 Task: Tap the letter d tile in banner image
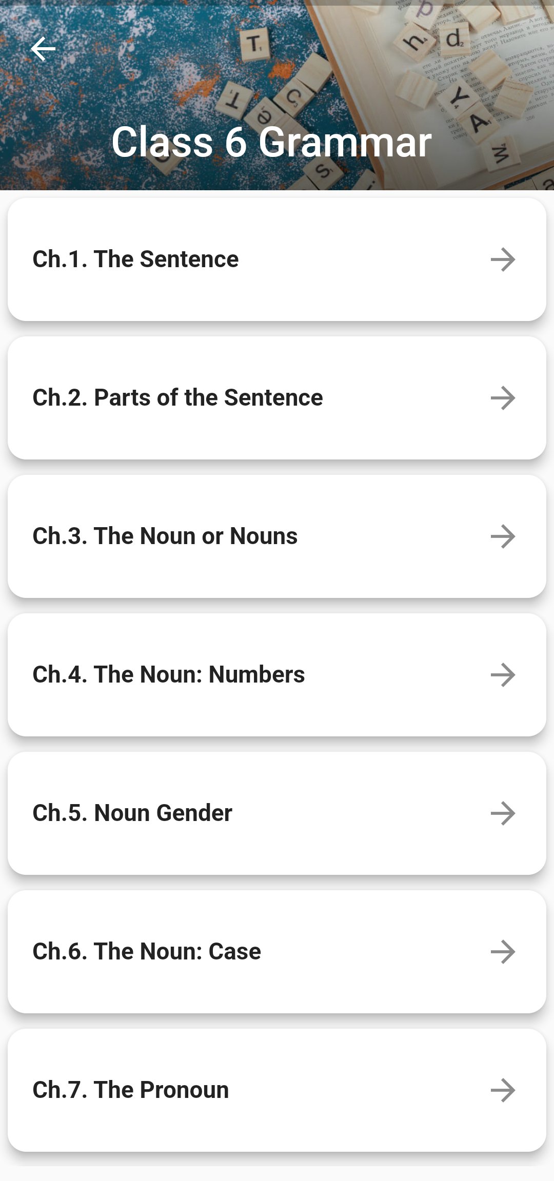454,39
